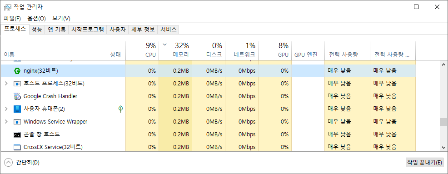Click the scrollbar down arrow
This screenshot has width=448, height=174.
[443, 148]
